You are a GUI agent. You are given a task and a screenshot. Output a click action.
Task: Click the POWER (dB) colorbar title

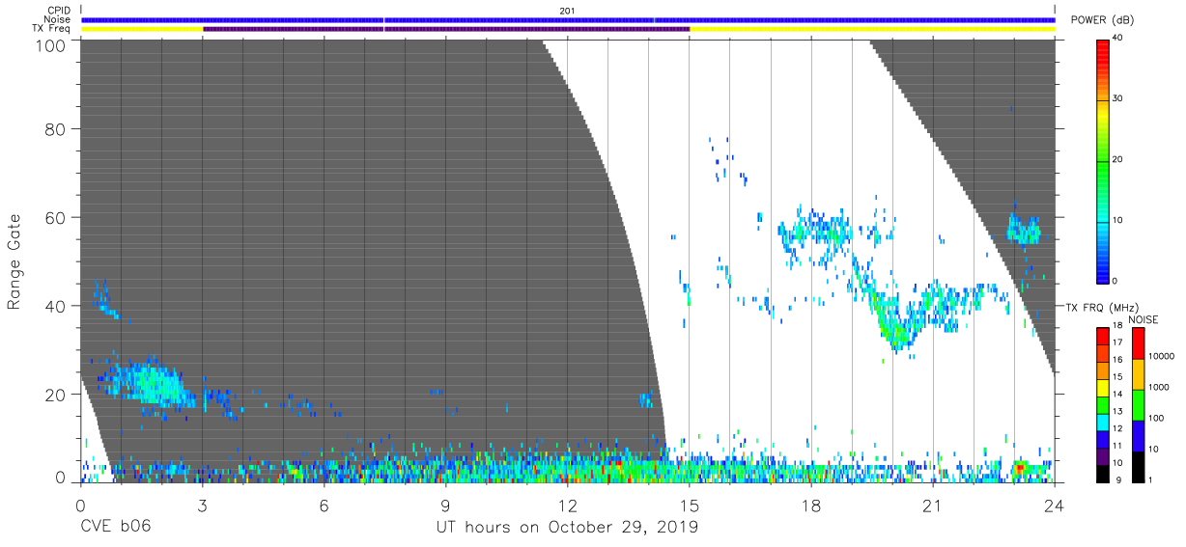coord(1104,20)
